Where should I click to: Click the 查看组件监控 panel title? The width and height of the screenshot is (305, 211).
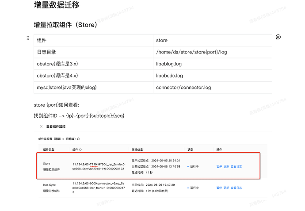(56, 127)
